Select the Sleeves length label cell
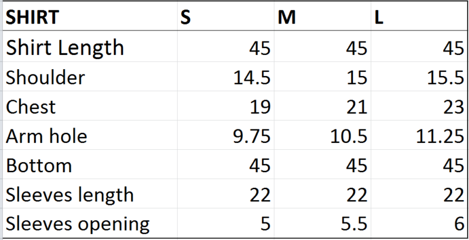 click(90, 193)
